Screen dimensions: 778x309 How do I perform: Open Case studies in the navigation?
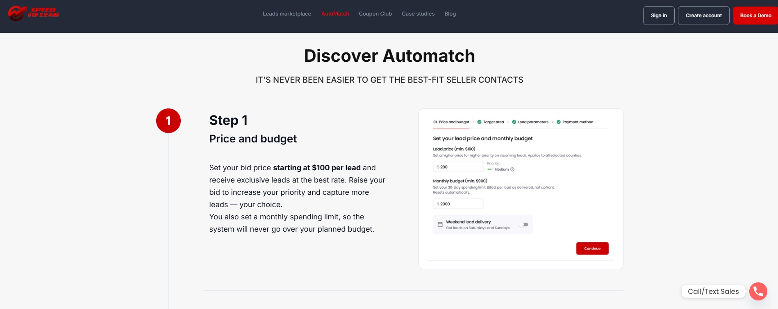pyautogui.click(x=418, y=14)
